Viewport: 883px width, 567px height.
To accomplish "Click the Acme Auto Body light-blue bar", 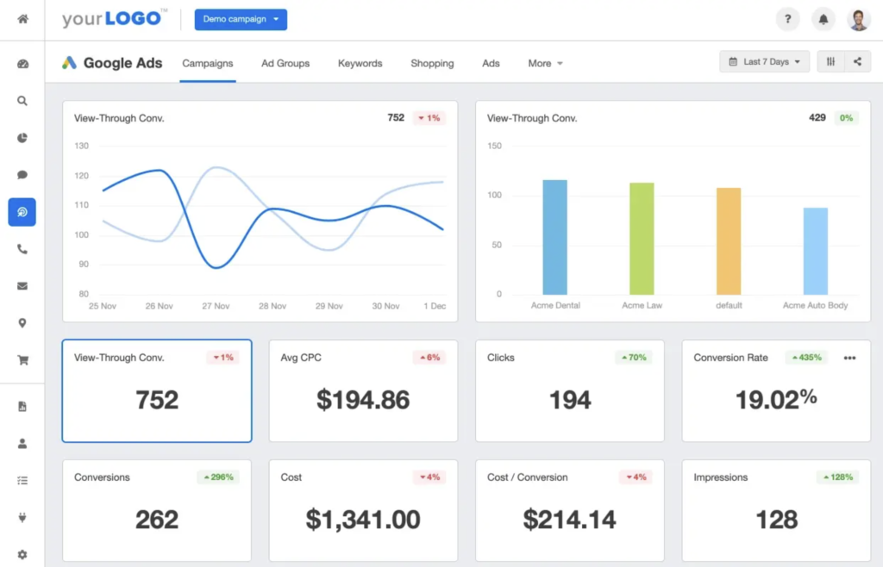I will (816, 252).
